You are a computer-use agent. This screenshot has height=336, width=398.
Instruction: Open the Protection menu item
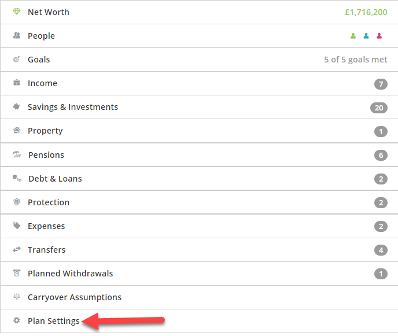click(199, 202)
